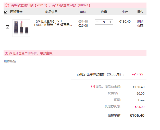Click the 应付总额 total amount €106.40
This screenshot has height=130, width=160.
point(137,116)
